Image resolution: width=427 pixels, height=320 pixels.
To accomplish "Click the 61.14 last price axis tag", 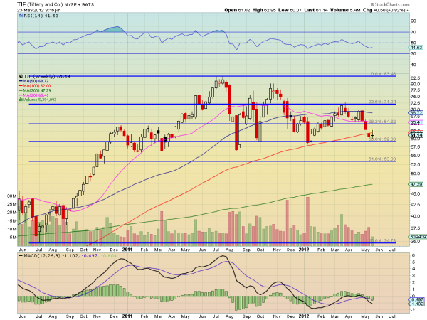I will 416,135.
